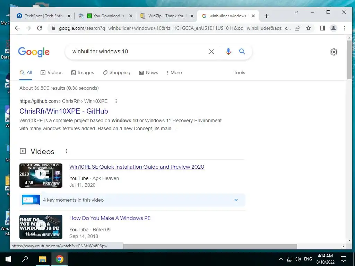Click the Britec09 video thumbnail

pos(41,227)
